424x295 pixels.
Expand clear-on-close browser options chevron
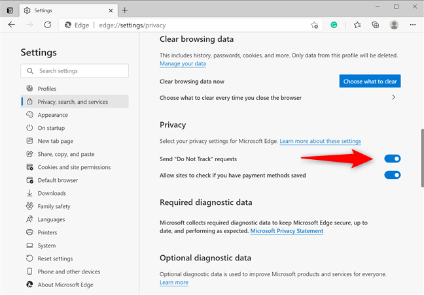coord(394,97)
